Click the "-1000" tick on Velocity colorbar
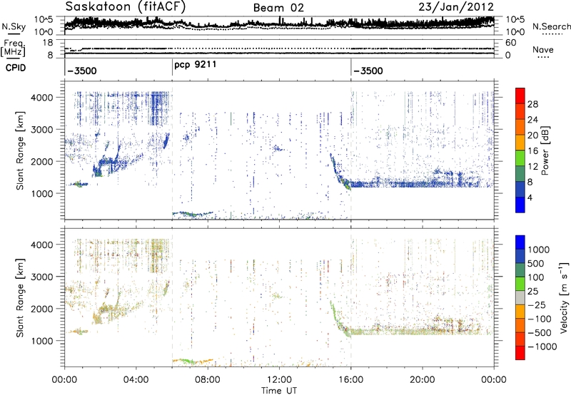Image resolution: width=571 pixels, height=395 pixels. click(x=542, y=347)
